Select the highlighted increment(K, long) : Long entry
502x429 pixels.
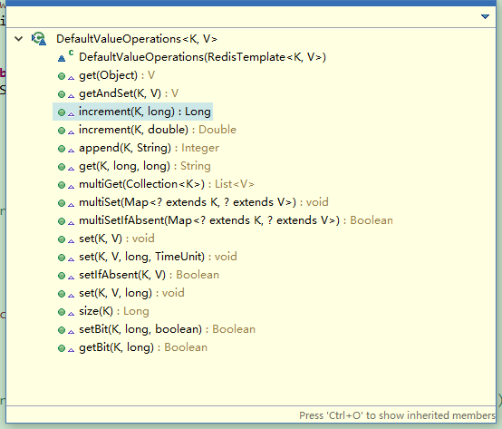(x=145, y=112)
